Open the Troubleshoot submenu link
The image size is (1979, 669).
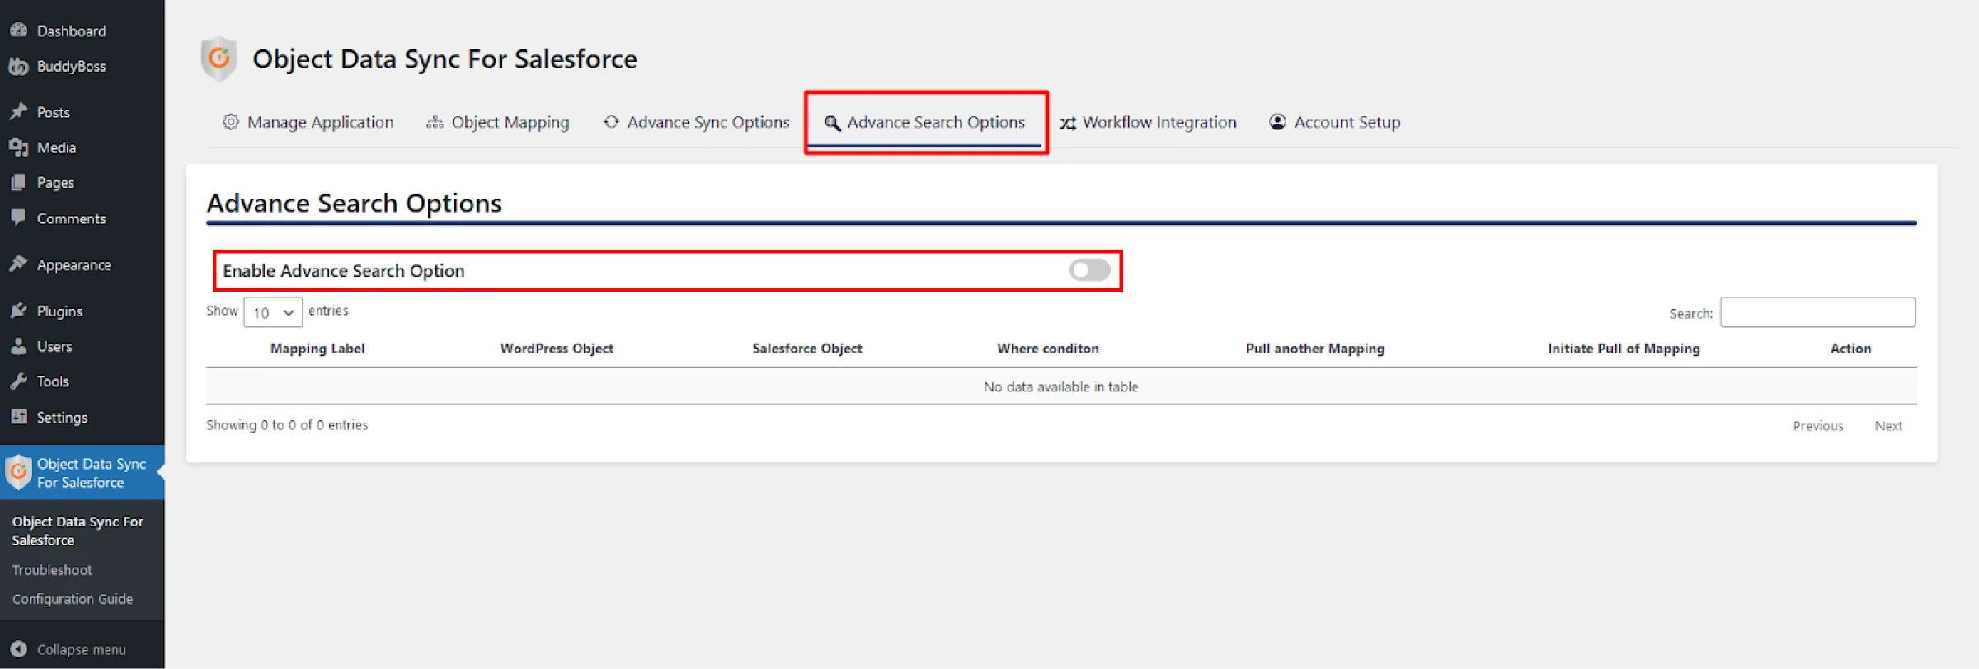[52, 570]
